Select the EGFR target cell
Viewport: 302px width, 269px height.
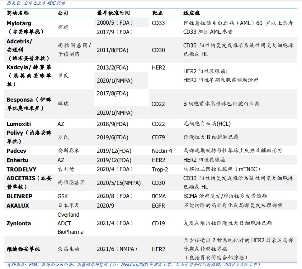(x=158, y=206)
